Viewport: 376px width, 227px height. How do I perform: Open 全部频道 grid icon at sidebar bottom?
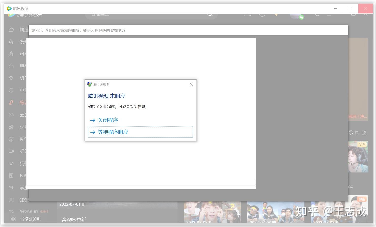[13, 219]
